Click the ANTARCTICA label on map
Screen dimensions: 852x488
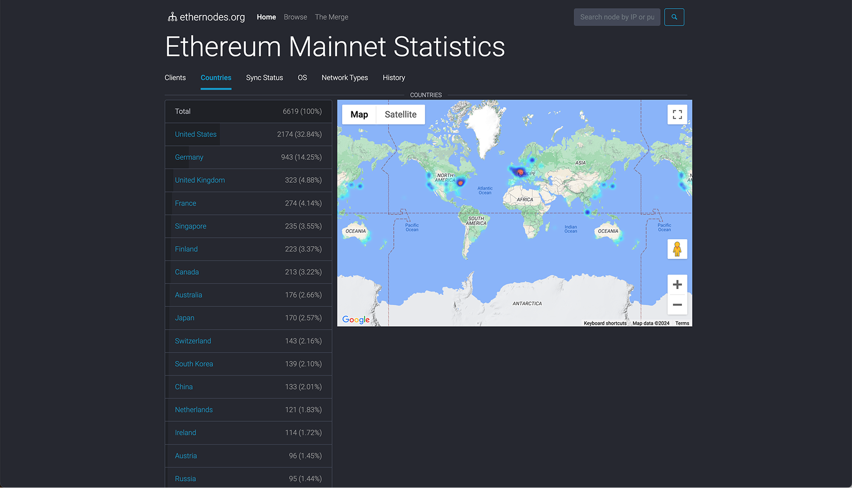tap(527, 304)
